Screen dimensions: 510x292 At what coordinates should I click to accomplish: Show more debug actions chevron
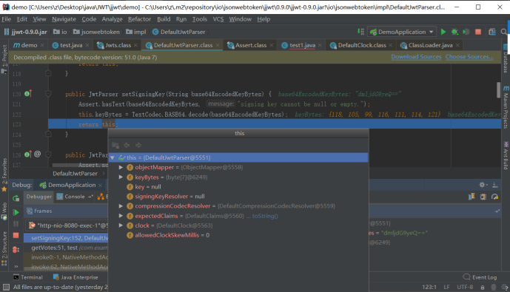[x=16, y=266]
